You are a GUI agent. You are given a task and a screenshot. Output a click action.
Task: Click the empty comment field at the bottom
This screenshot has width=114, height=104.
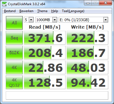tap(57, 95)
